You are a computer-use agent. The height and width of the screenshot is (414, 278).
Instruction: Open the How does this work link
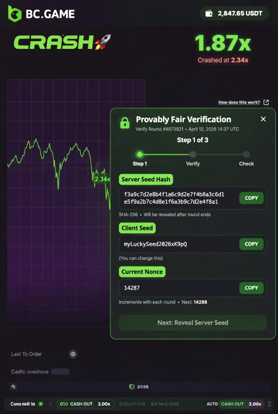click(x=239, y=102)
